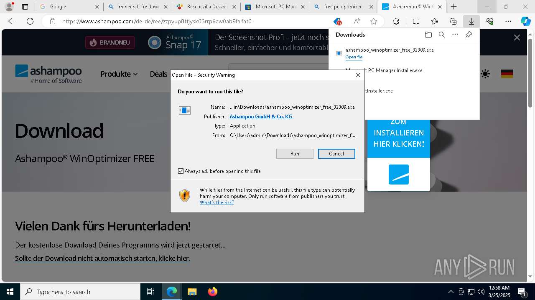Click the Zum Installieren hier klicken prompt

coord(399,133)
